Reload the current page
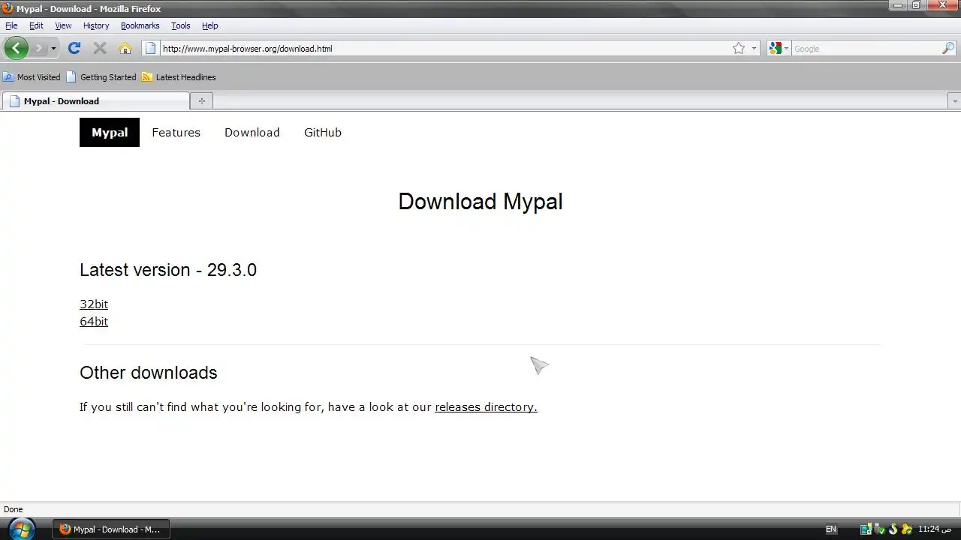 (x=74, y=48)
